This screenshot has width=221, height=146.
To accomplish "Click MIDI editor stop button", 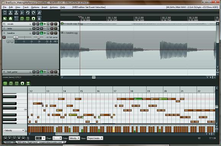I will [x=19, y=138].
